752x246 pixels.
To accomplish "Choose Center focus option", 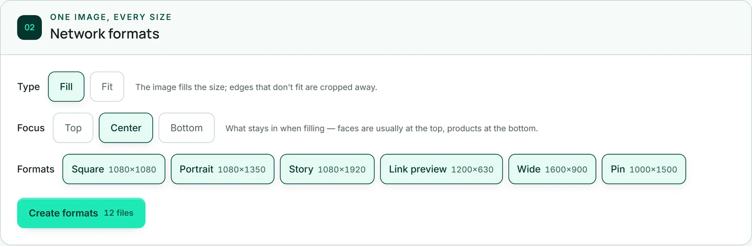I will tap(126, 128).
